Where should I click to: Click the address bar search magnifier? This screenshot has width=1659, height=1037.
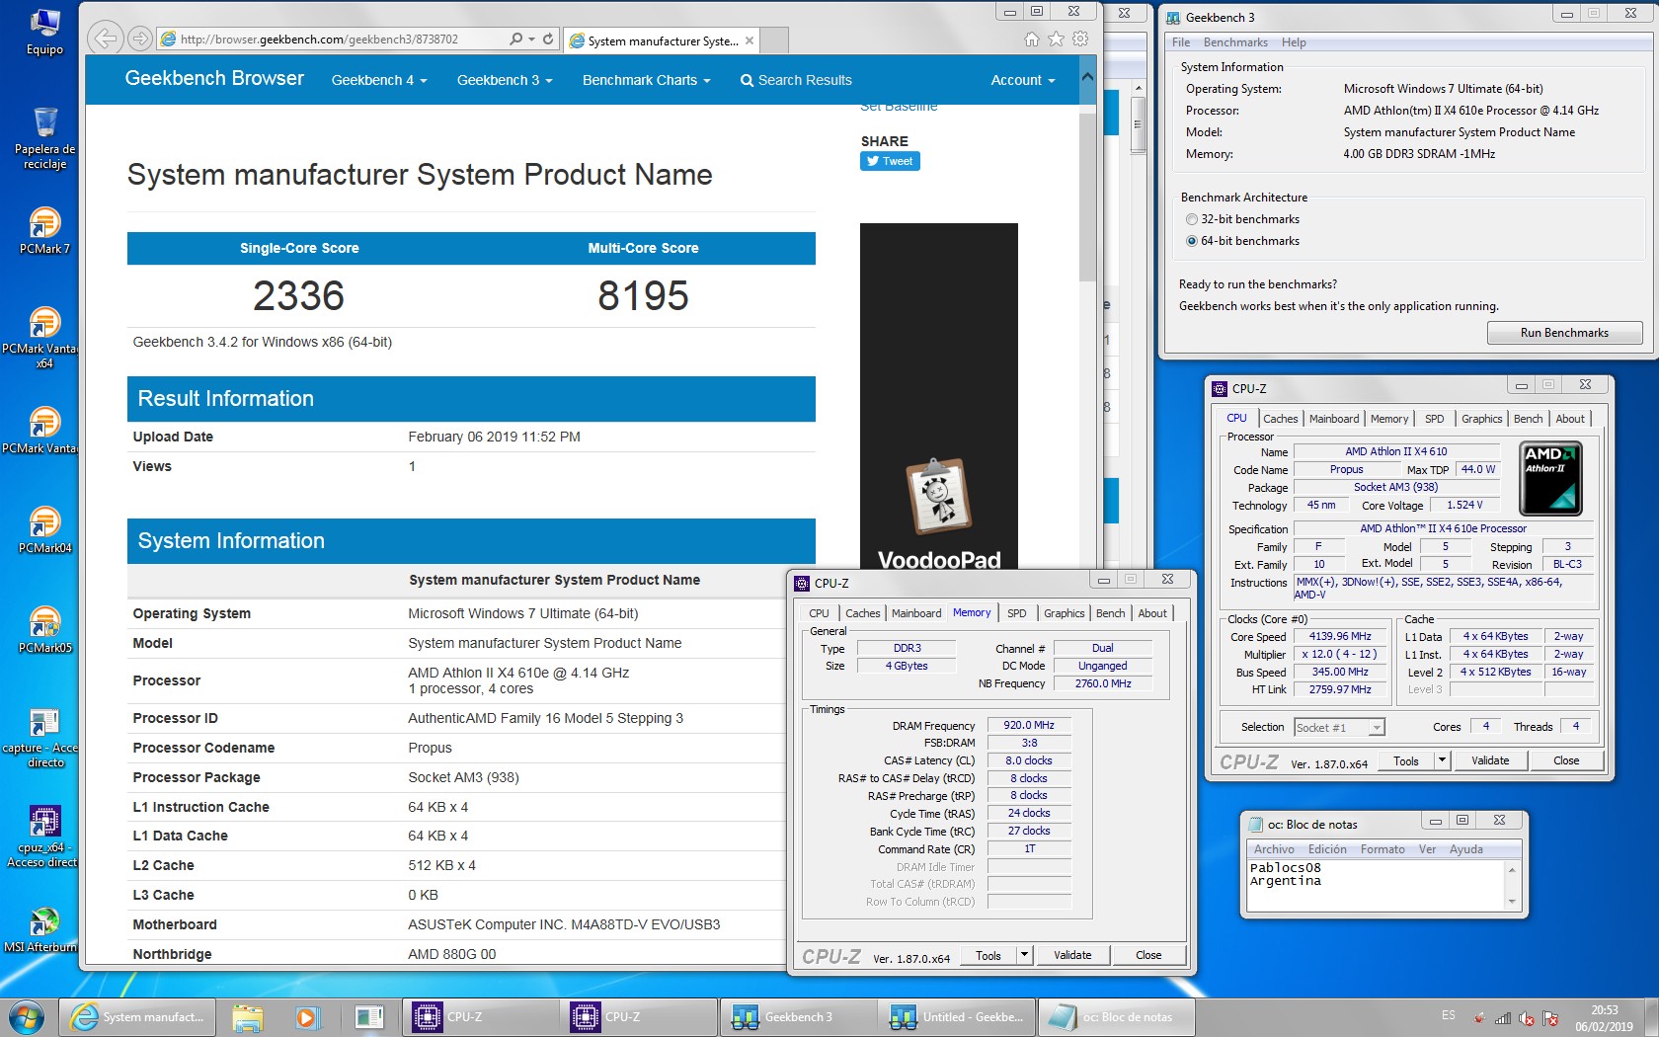pos(515,39)
